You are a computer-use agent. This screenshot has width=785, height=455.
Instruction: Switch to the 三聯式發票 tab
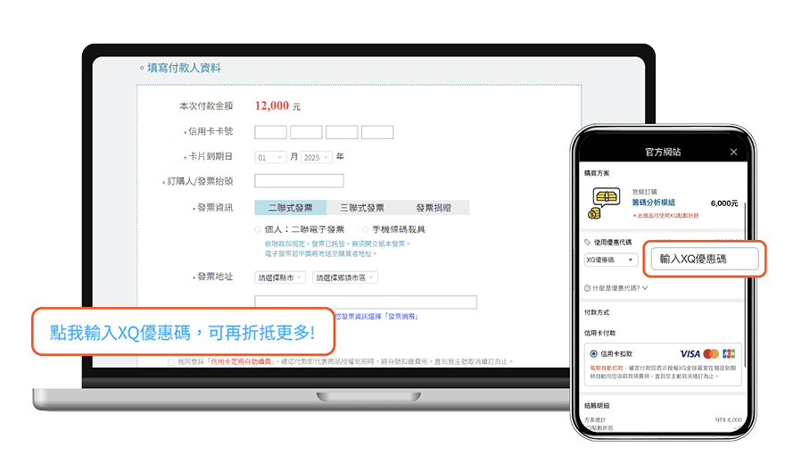(362, 208)
